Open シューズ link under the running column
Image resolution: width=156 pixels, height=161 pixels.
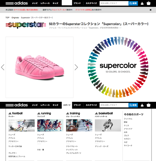point(41,135)
